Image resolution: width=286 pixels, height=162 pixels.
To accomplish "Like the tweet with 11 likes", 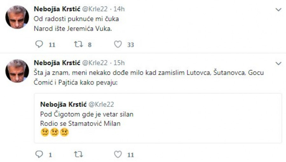I will [x=118, y=154].
